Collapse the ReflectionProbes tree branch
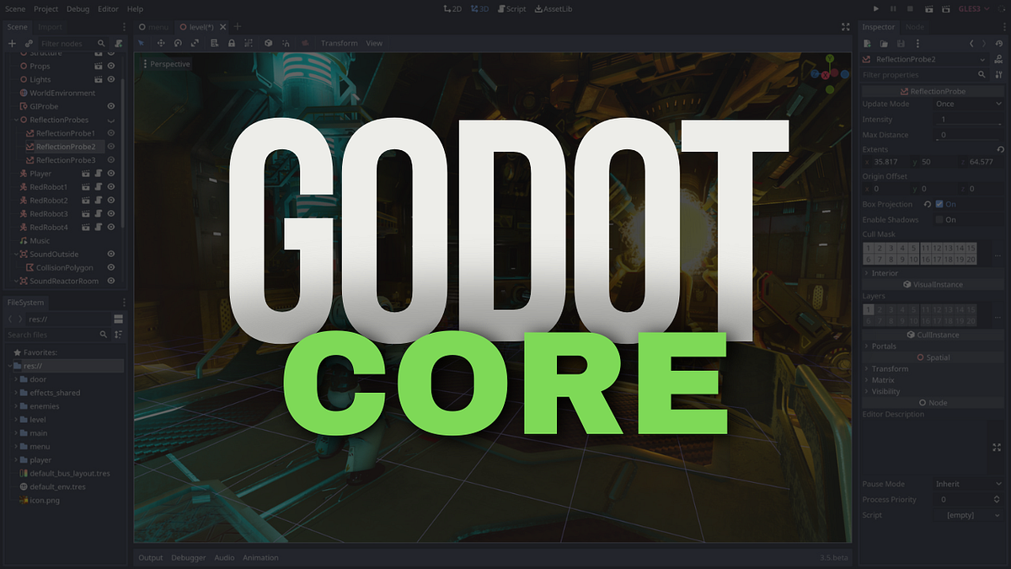The image size is (1011, 569). pos(15,120)
